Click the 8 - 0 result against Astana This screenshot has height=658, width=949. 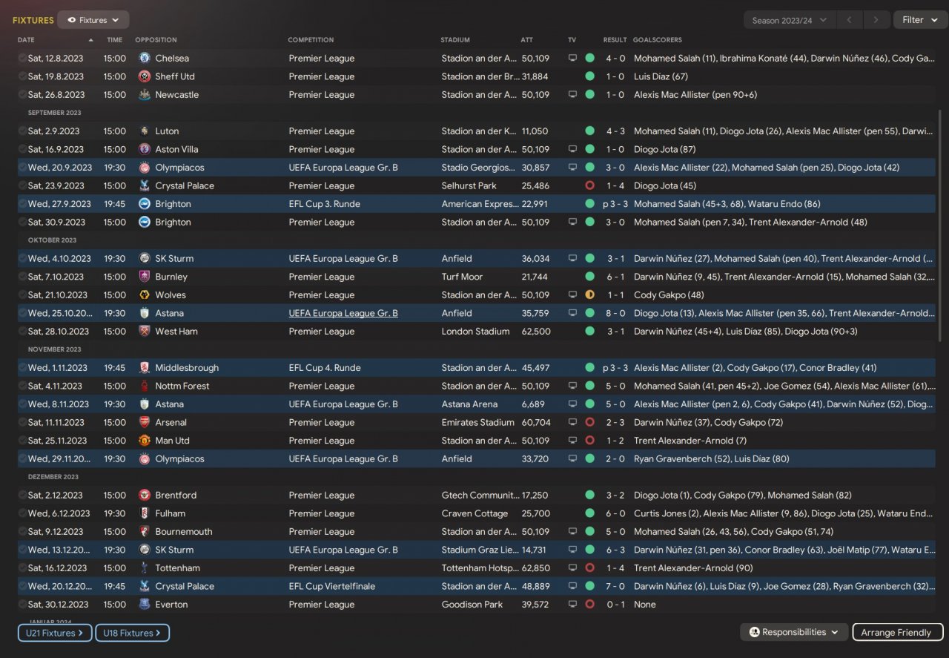point(615,313)
